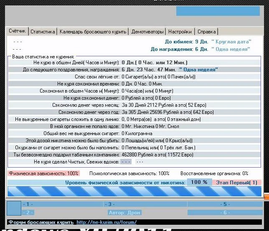Click "0 Сигарет(а/ы) а это( 0 Пачек(а/и))"
The width and height of the screenshot is (269, 231).
159,77
